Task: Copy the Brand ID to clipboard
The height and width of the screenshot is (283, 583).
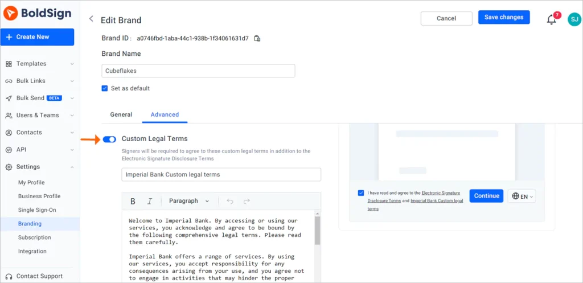Action: pyautogui.click(x=257, y=38)
